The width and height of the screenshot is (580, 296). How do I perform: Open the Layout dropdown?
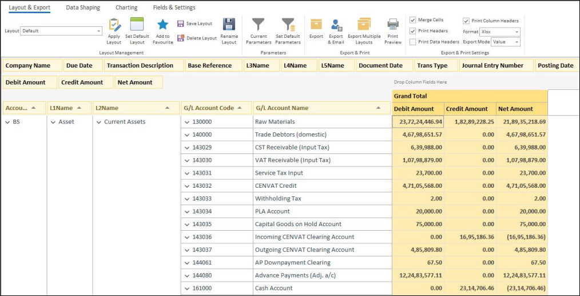pyautogui.click(x=98, y=31)
